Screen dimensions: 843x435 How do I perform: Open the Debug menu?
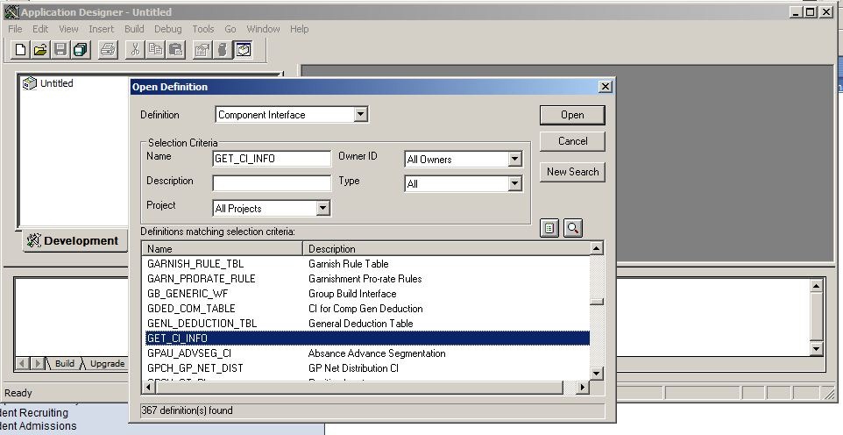(x=167, y=29)
